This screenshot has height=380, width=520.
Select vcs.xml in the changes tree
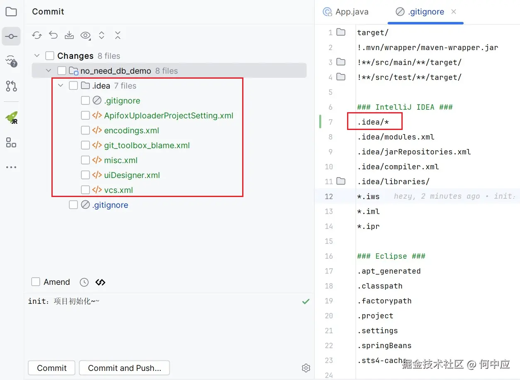[118, 190]
